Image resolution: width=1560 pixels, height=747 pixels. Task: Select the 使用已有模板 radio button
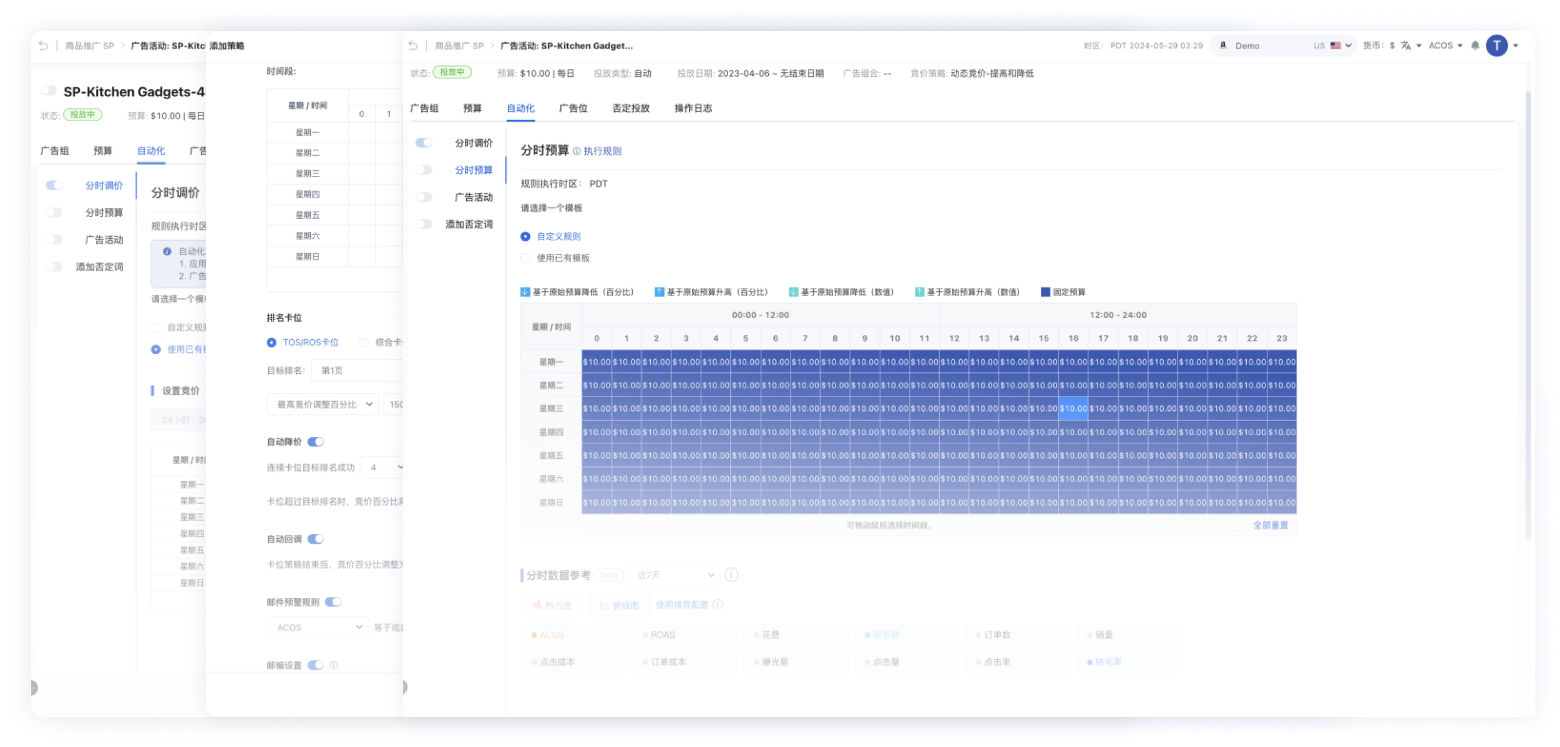[525, 258]
